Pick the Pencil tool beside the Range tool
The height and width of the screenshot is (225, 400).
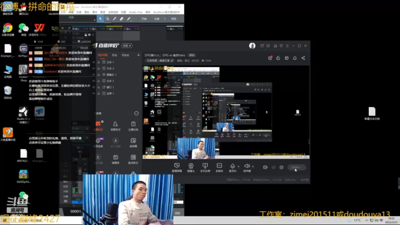tap(114, 18)
